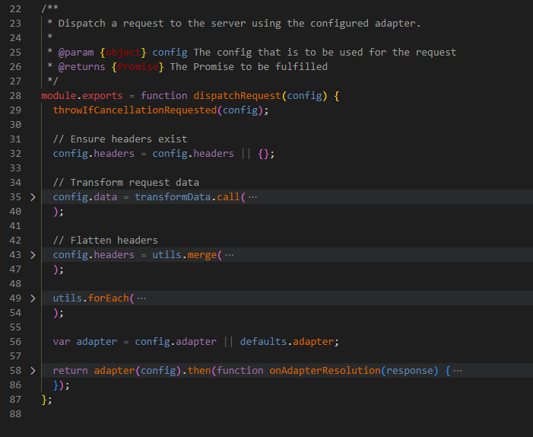Click ellipsis after utils.merge(
The height and width of the screenshot is (437, 533).
point(230,255)
